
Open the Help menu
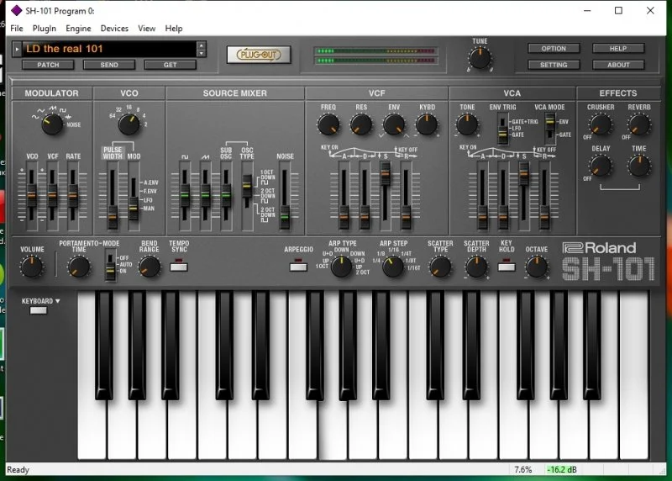(174, 29)
